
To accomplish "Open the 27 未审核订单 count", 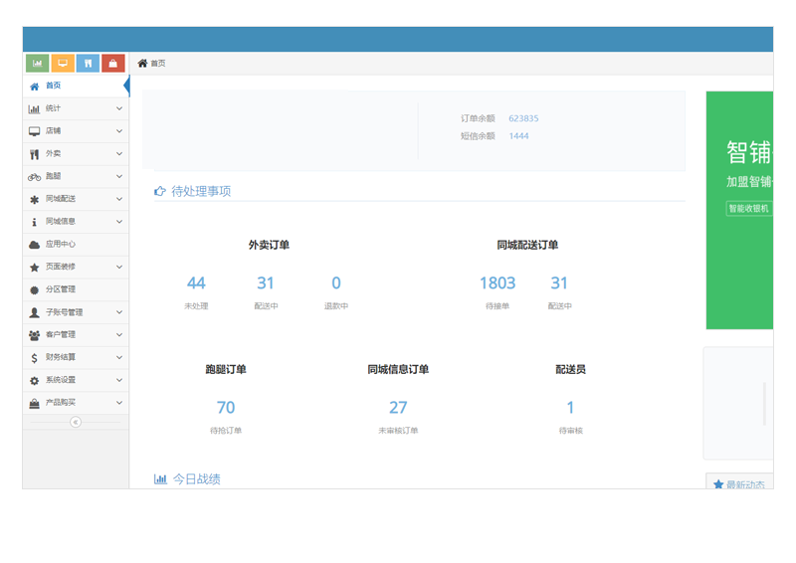I will point(398,407).
